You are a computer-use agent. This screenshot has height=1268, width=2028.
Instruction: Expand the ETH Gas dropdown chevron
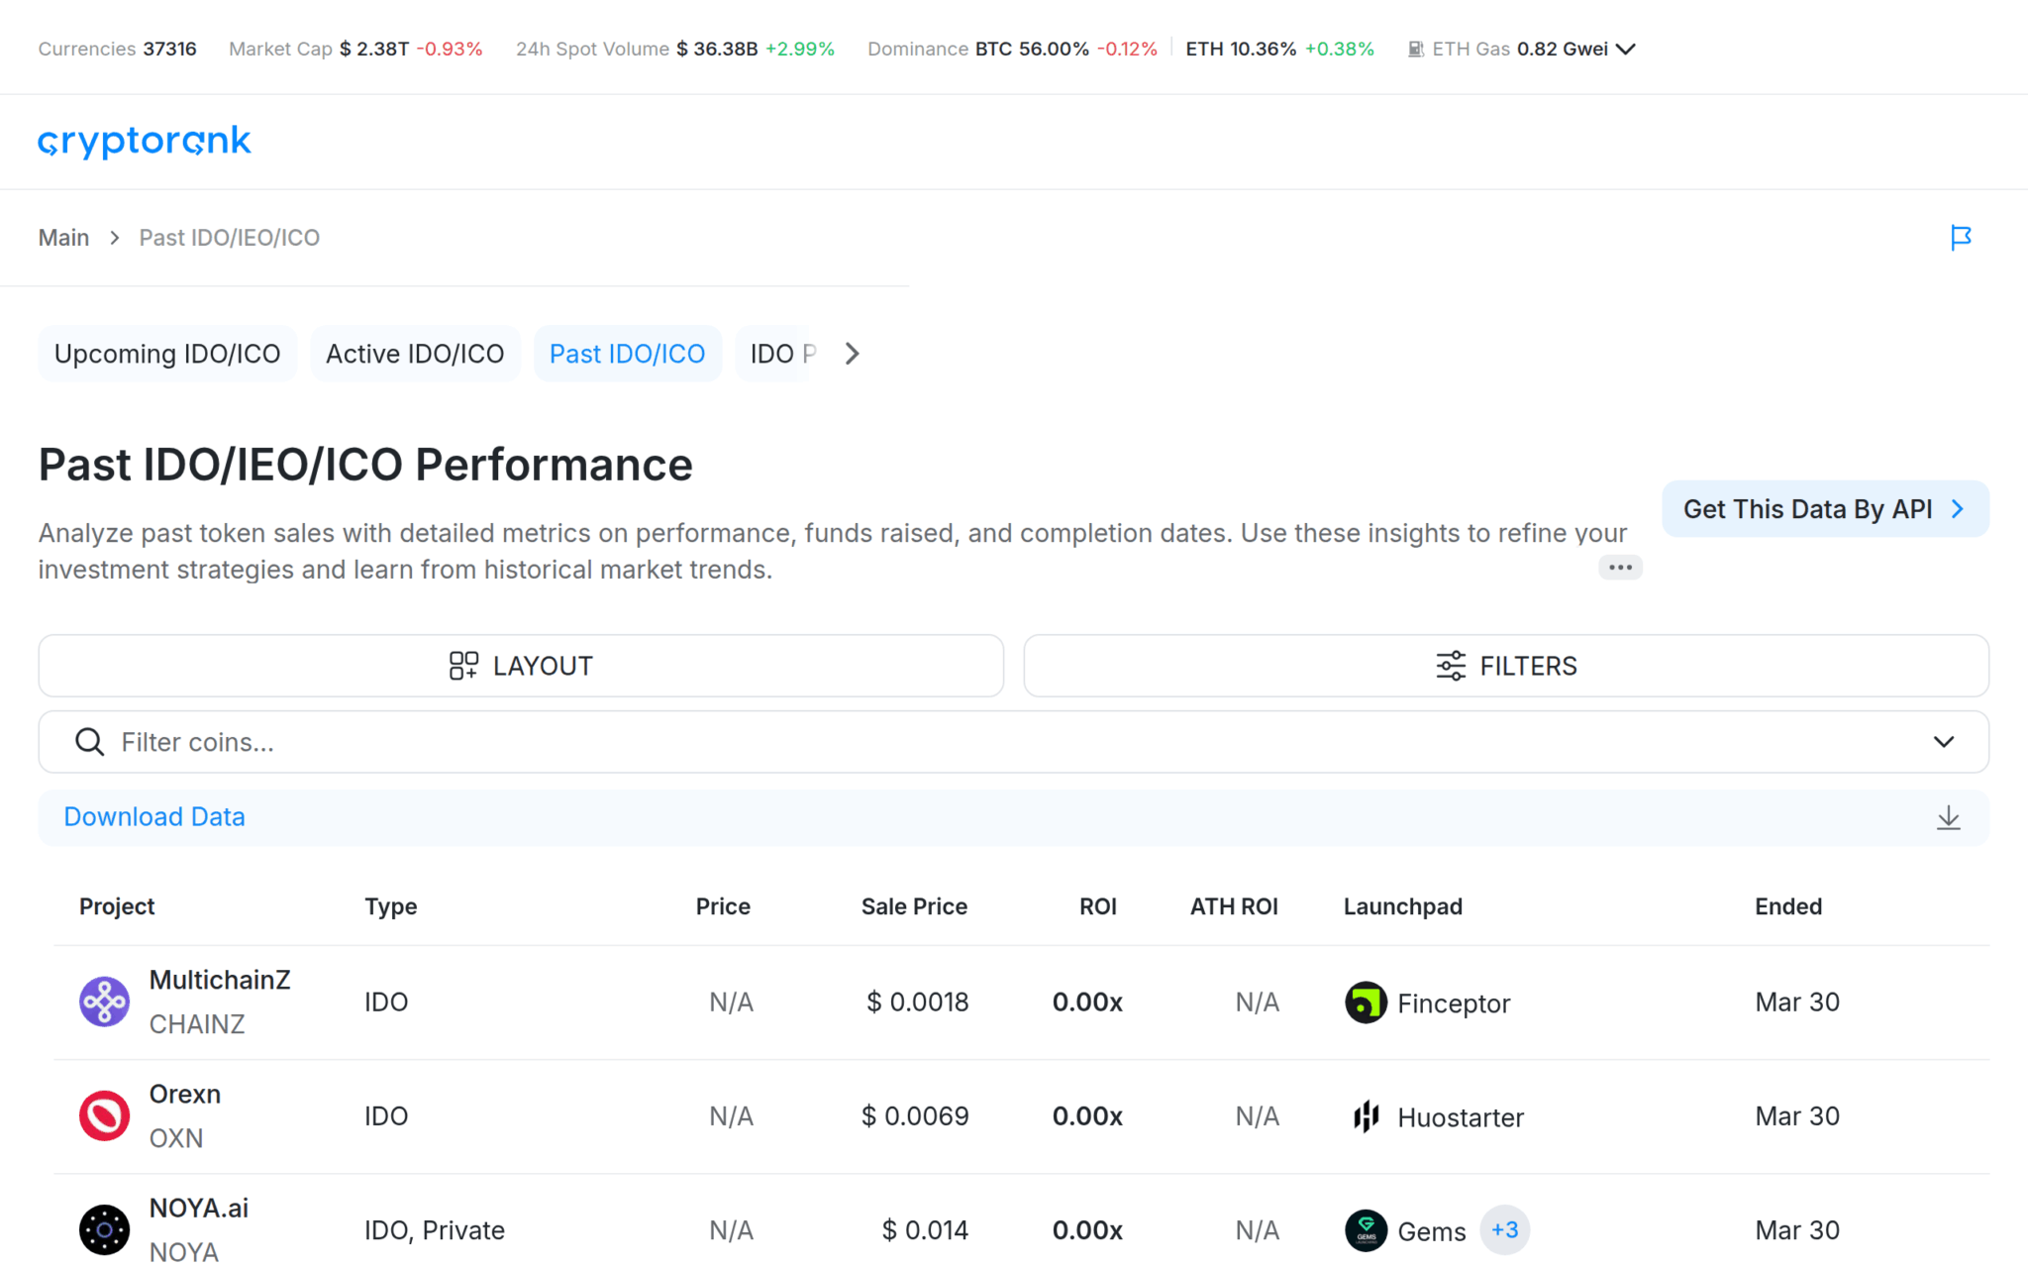1626,50
